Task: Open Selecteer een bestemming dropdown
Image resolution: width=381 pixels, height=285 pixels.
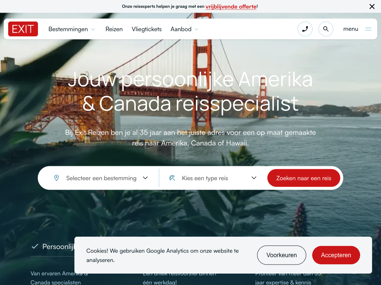Action: (x=100, y=178)
